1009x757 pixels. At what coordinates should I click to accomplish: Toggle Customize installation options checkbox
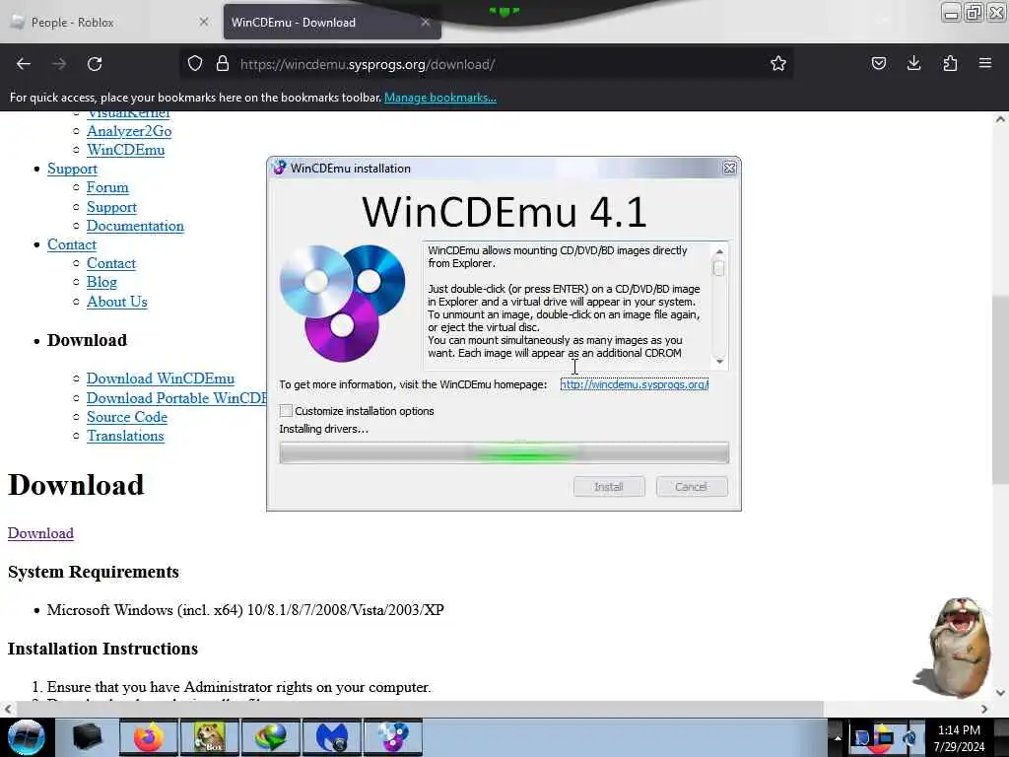click(286, 411)
